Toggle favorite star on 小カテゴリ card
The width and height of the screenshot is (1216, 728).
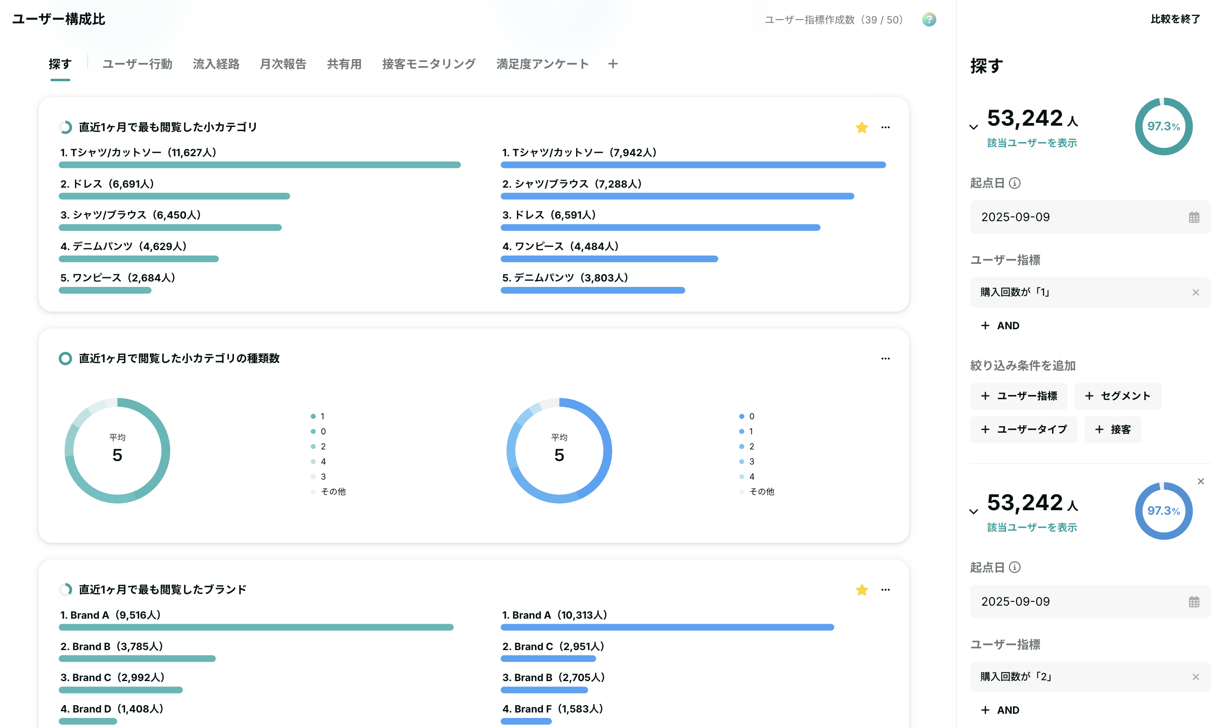coord(862,128)
